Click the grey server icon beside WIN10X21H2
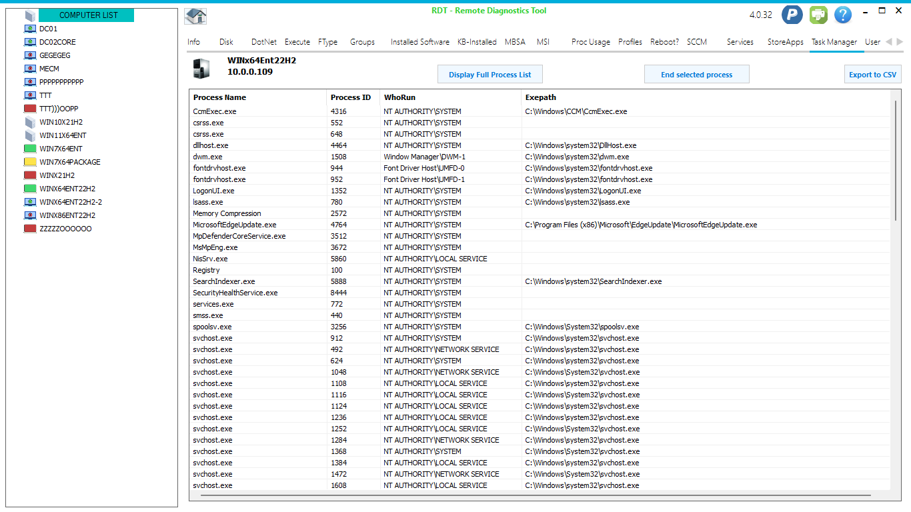The width and height of the screenshot is (911, 512). click(x=30, y=122)
